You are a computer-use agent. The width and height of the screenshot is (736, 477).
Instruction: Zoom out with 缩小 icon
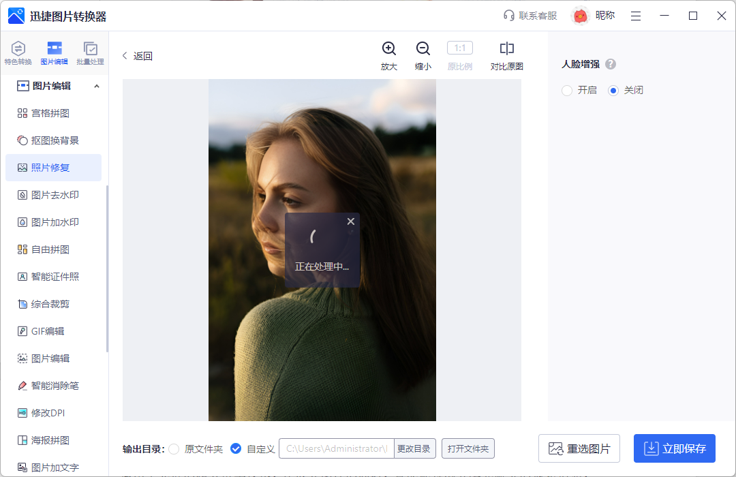[x=423, y=56]
